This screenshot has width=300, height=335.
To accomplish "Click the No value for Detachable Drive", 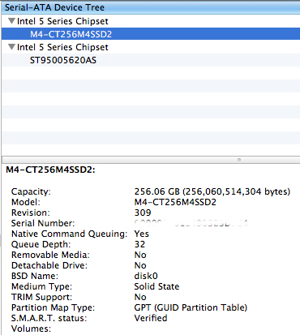I will point(140,265).
